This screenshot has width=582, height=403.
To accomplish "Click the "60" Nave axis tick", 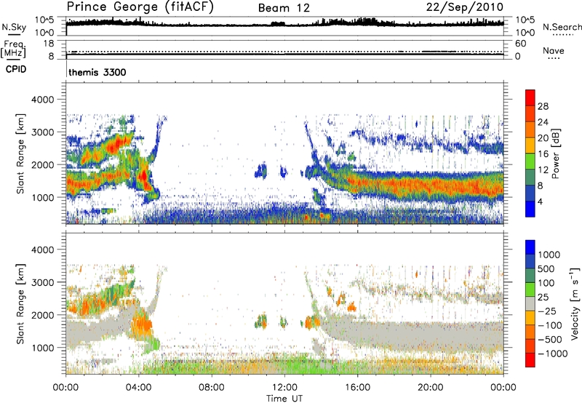I will pos(521,44).
